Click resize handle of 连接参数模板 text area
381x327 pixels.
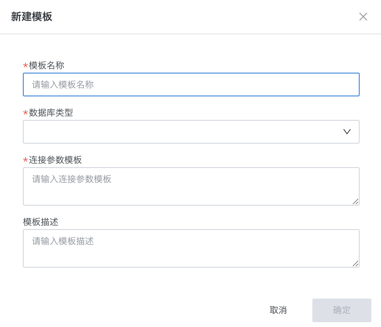point(356,202)
